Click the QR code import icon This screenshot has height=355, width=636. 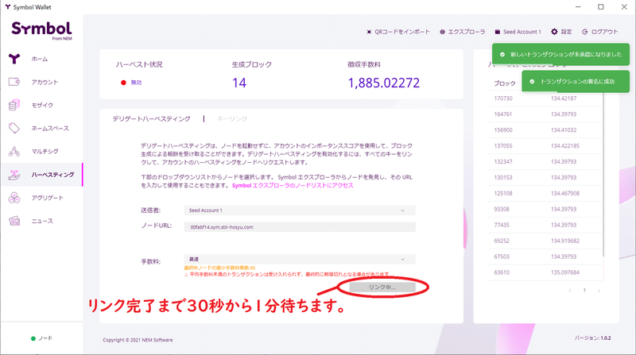369,32
